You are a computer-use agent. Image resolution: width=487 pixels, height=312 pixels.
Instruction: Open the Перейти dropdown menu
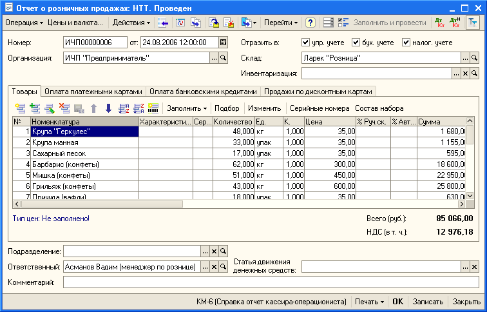(x=281, y=23)
